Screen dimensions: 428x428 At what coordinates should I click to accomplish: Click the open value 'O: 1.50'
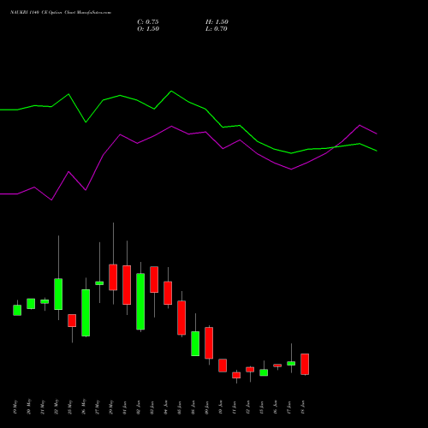click(x=148, y=29)
